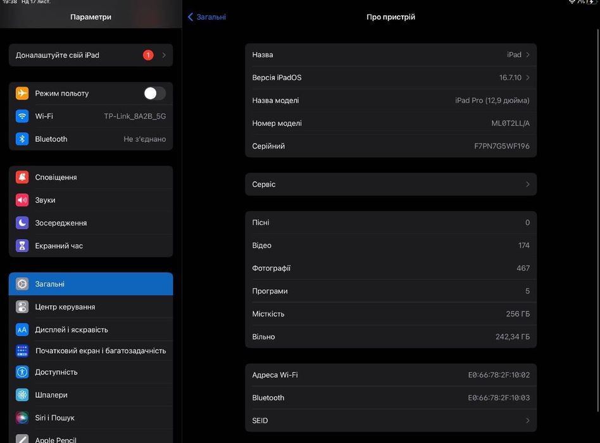Viewport: 600px width, 443px height.
Task: Tap the Bluetooth icon in sidebar
Action: (x=22, y=139)
